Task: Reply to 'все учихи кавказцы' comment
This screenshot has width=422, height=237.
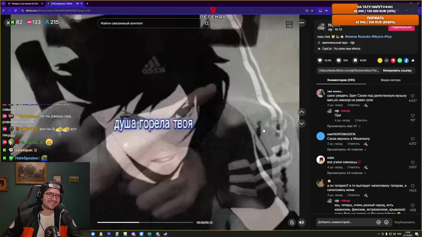Action: pyautogui.click(x=353, y=167)
